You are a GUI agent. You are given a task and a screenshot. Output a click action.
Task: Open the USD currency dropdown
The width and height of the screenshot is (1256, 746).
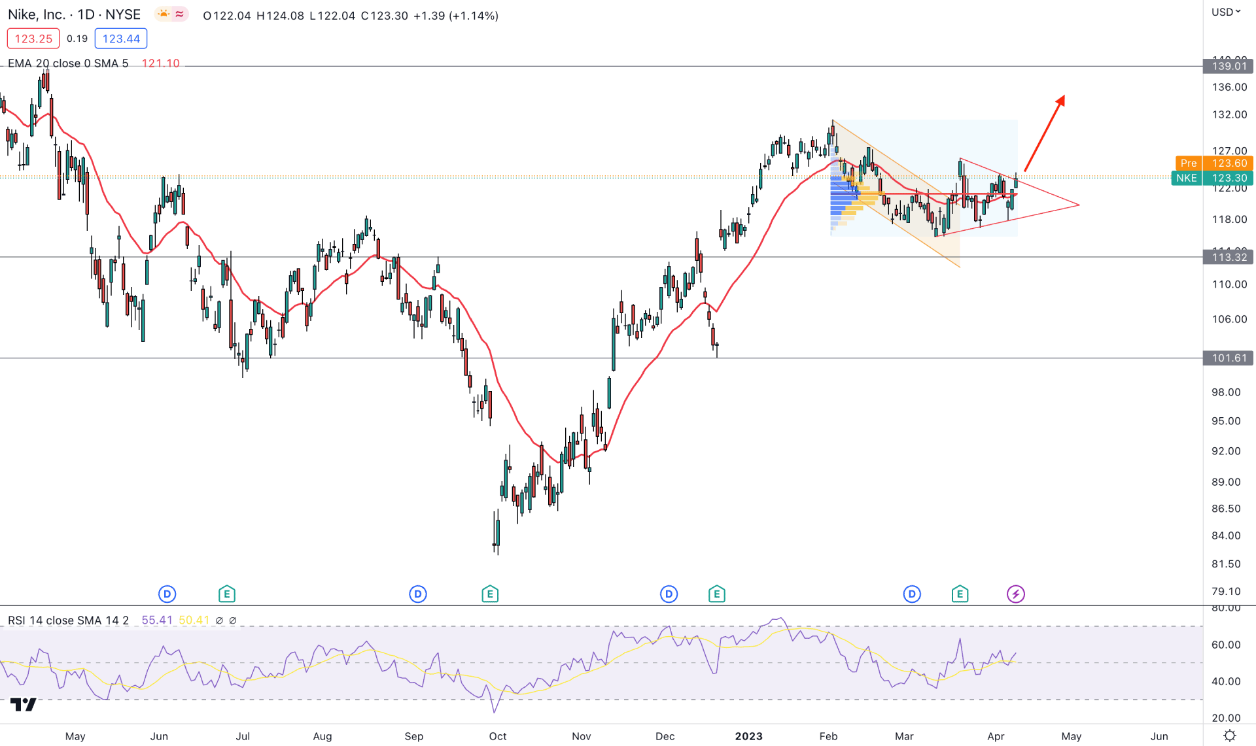(1226, 12)
